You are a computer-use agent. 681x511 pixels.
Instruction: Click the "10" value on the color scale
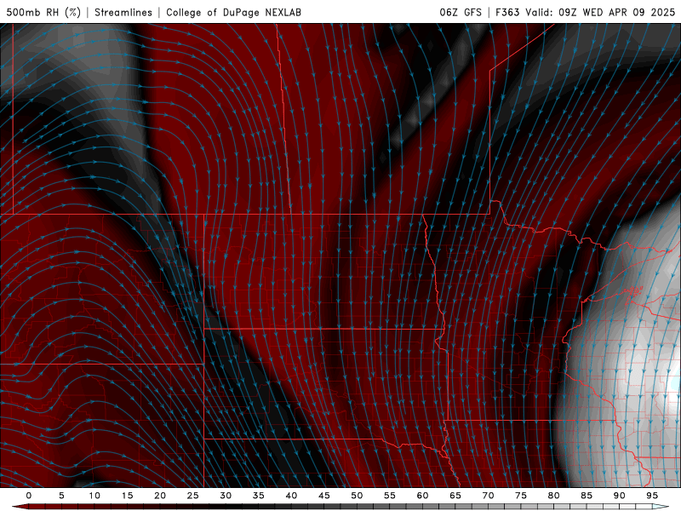tap(94, 496)
